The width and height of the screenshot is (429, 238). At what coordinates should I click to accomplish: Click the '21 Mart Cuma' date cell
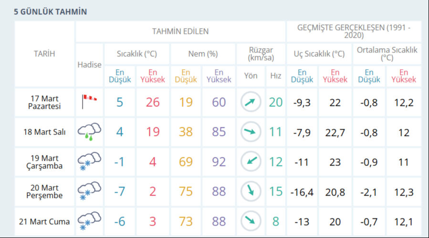click(x=44, y=221)
